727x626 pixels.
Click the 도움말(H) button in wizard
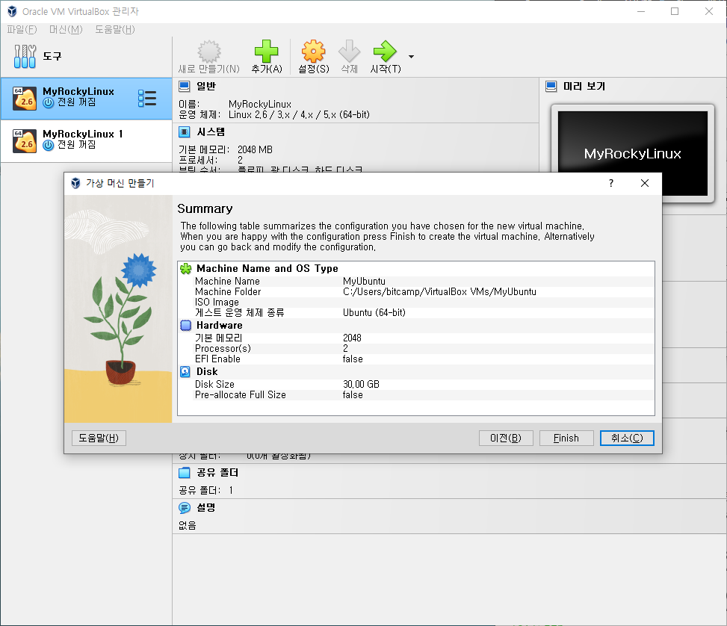click(99, 438)
